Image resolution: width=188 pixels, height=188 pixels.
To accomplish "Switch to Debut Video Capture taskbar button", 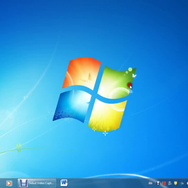I will click(37, 183).
